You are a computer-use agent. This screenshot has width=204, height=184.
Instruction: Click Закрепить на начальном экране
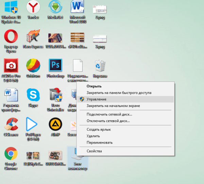pos(125,106)
